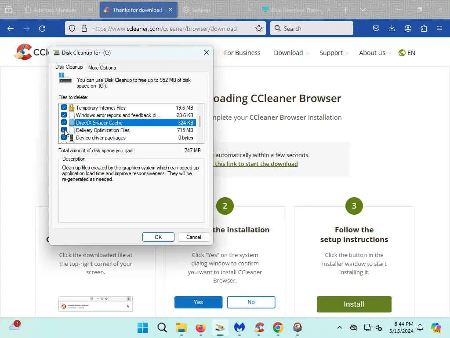Click the crossed-out cloud tray icon
This screenshot has width=450, height=338.
click(x=354, y=327)
